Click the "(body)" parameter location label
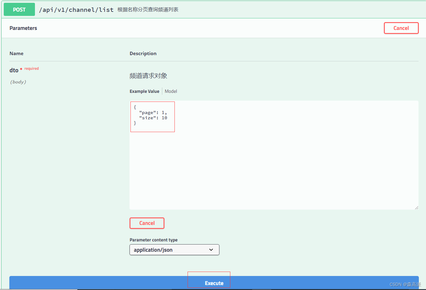Screen dimensions: 426x290 (x=18, y=82)
